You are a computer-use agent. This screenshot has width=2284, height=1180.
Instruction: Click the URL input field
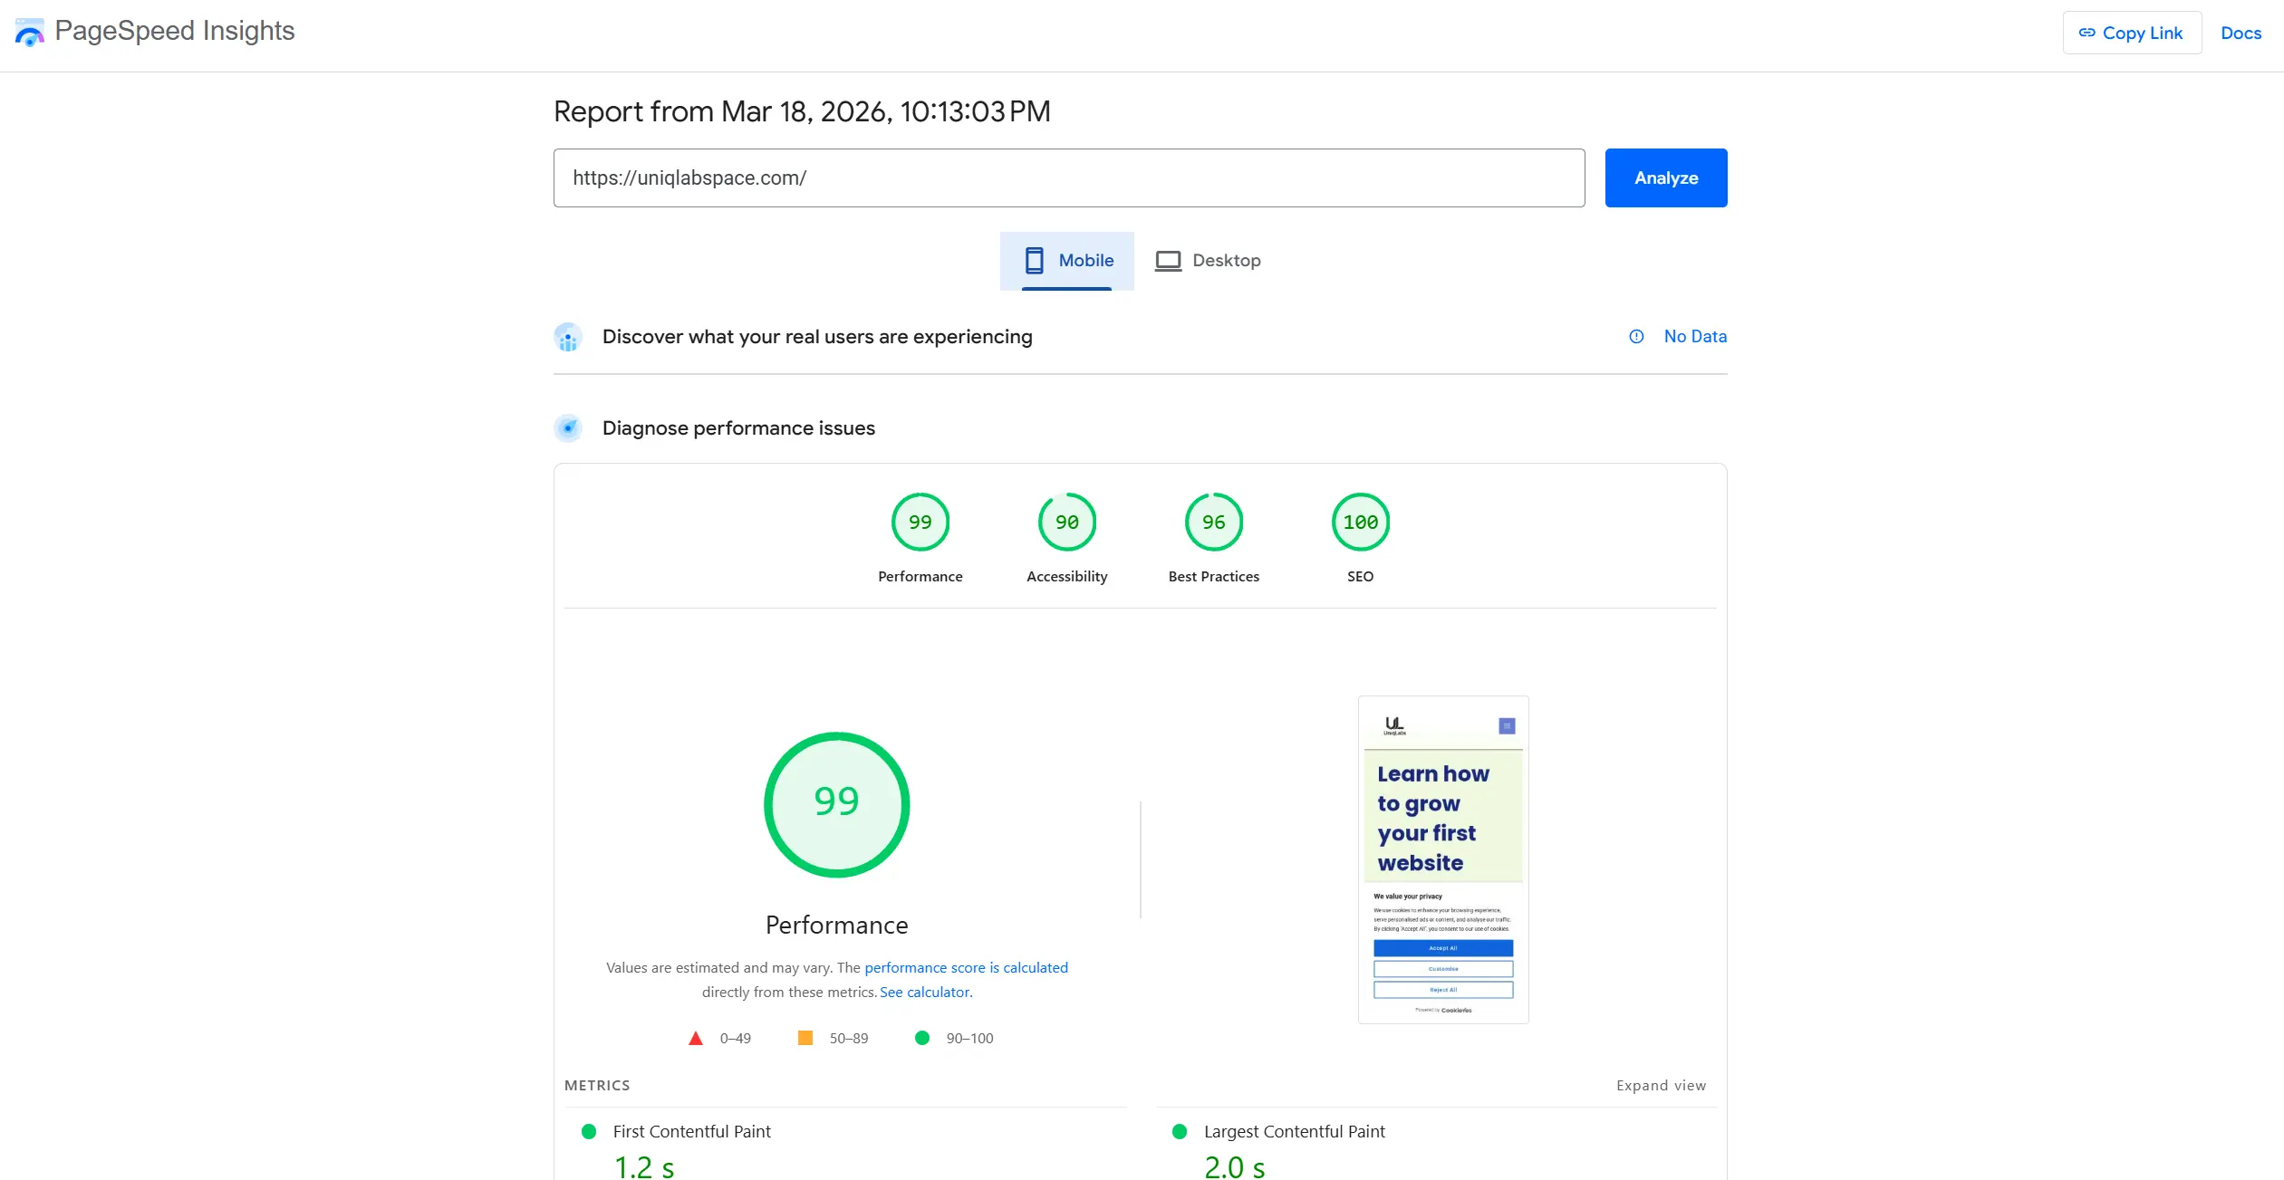(1068, 178)
